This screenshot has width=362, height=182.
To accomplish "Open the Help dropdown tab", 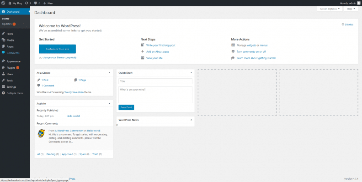I will pos(350,9).
